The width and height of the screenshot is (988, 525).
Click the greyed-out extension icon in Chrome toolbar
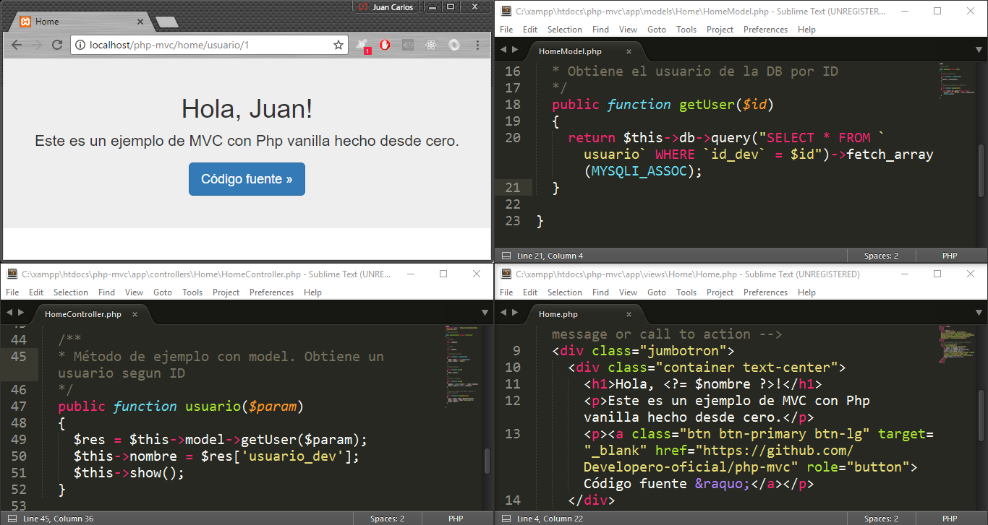(x=408, y=45)
